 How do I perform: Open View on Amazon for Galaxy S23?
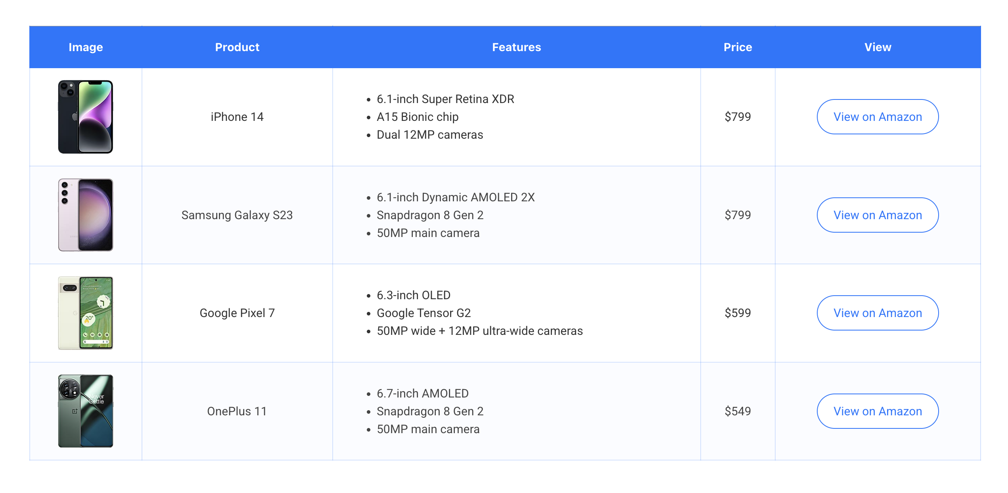[x=877, y=215]
